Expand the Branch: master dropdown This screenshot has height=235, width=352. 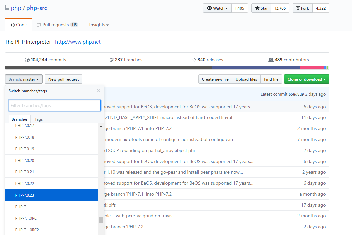(24, 79)
